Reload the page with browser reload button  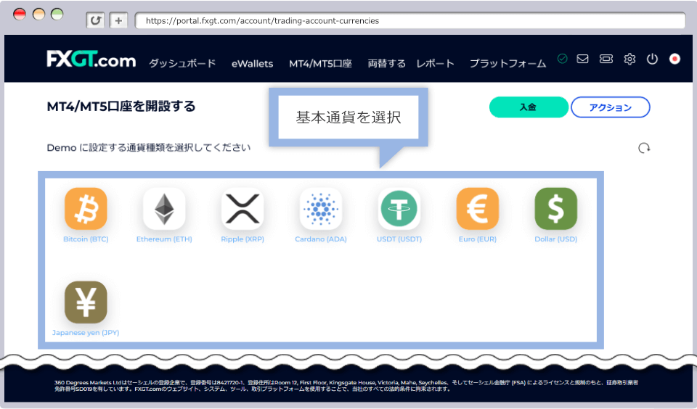point(95,20)
